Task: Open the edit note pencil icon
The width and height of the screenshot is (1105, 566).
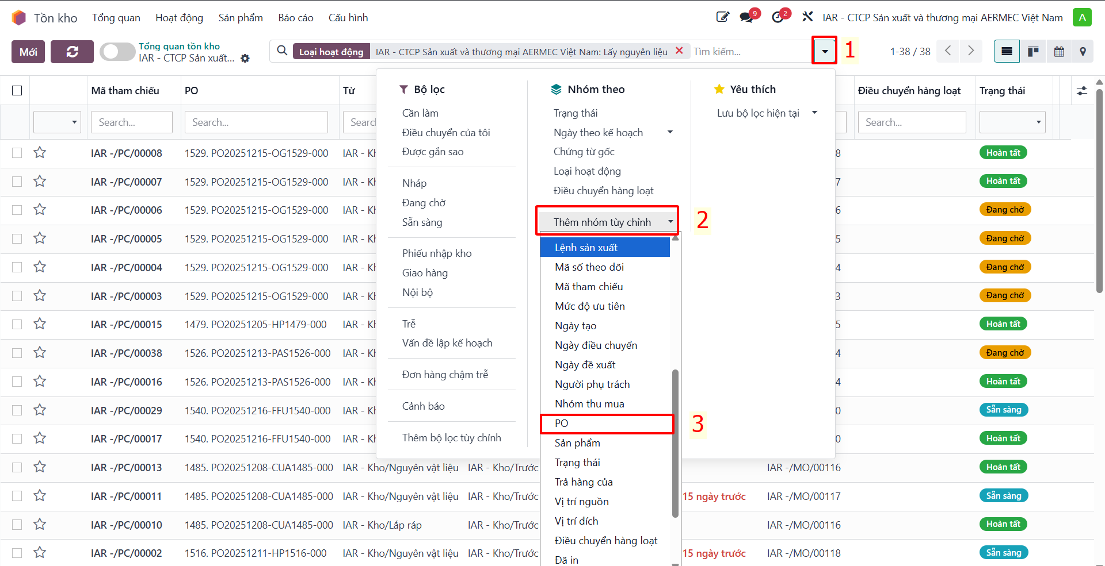Action: (x=723, y=17)
